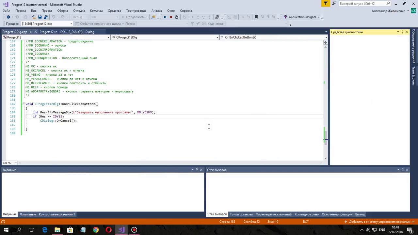This screenshot has width=418, height=235.
Task: Click the bookmark toggle icon in toolbar
Action: point(256,17)
